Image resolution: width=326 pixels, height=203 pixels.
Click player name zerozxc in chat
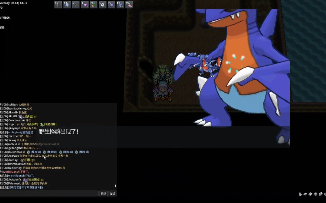[13, 136]
